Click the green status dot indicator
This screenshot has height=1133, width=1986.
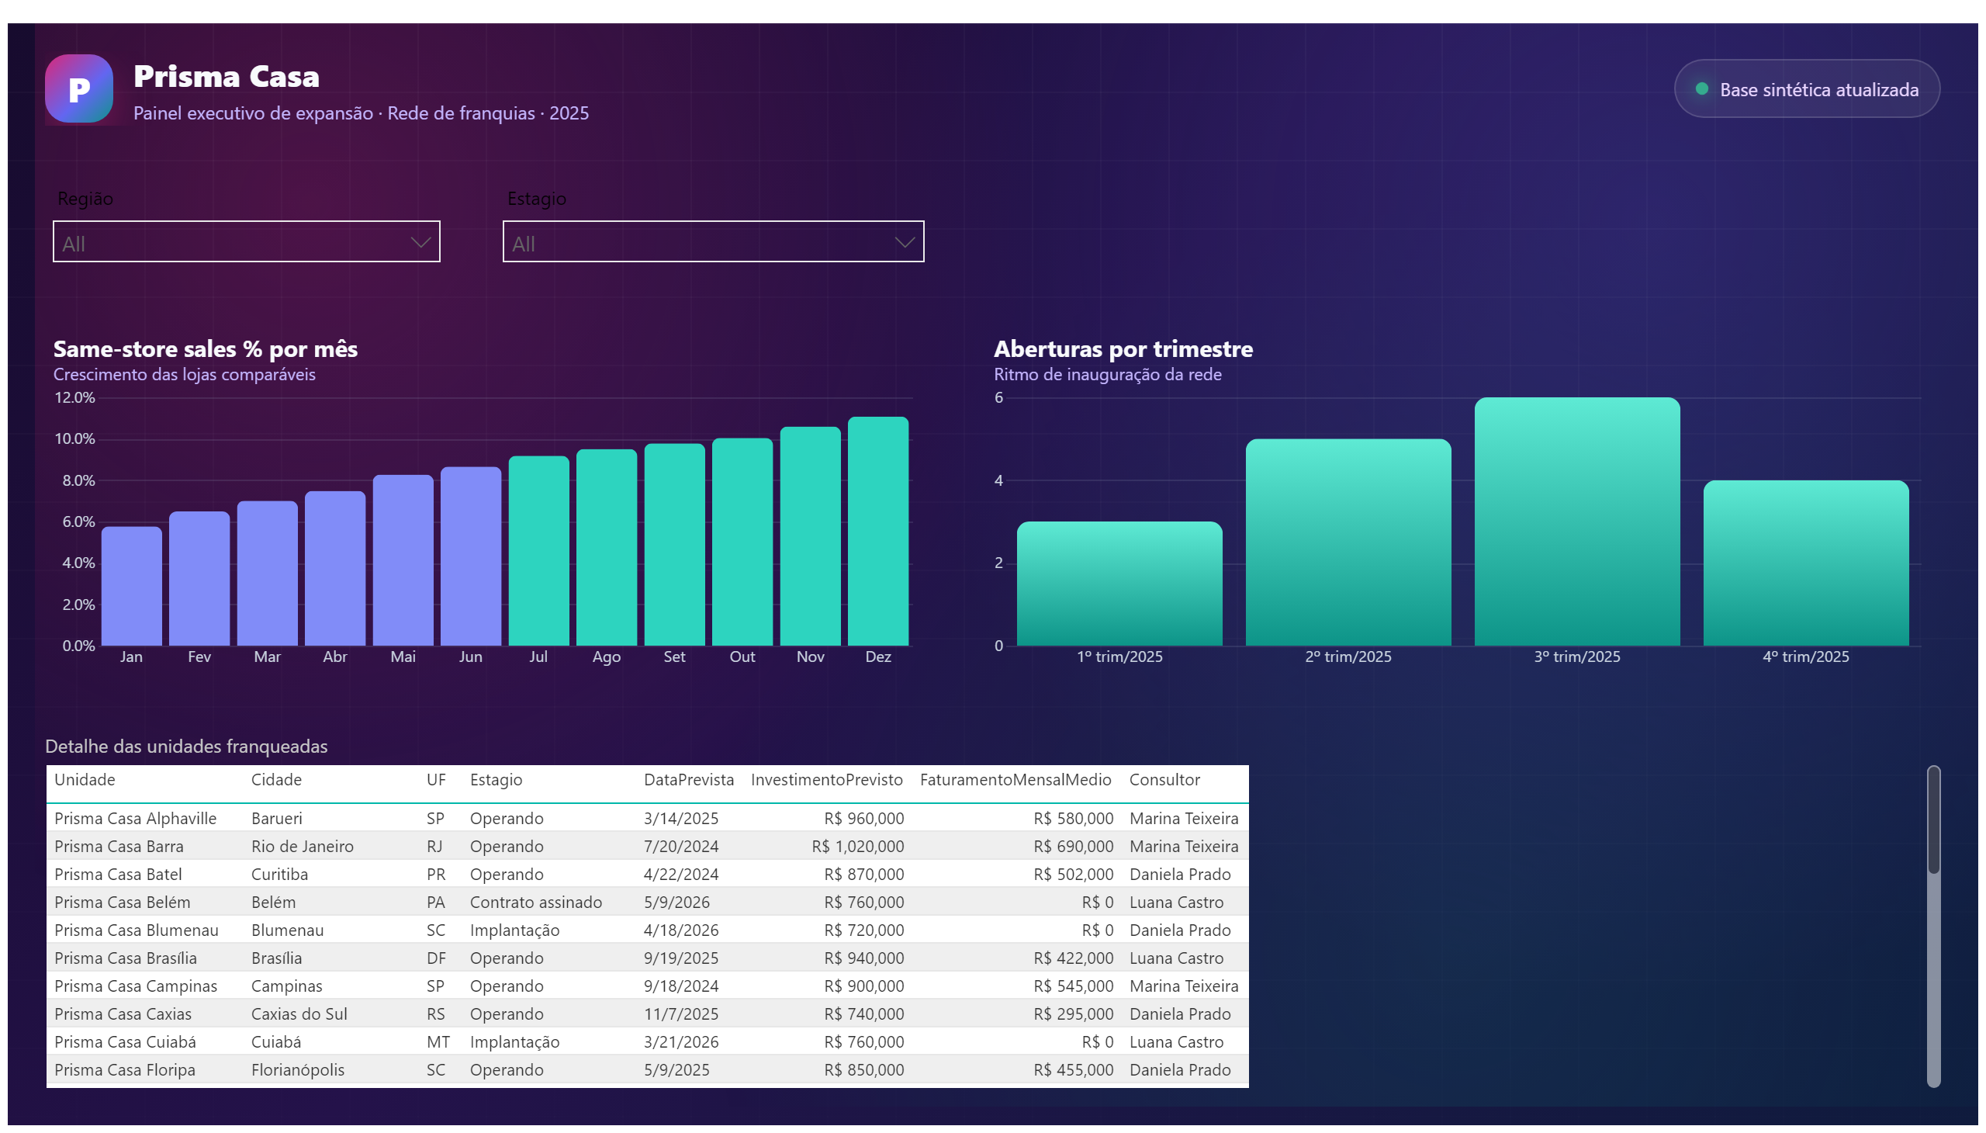1701,89
